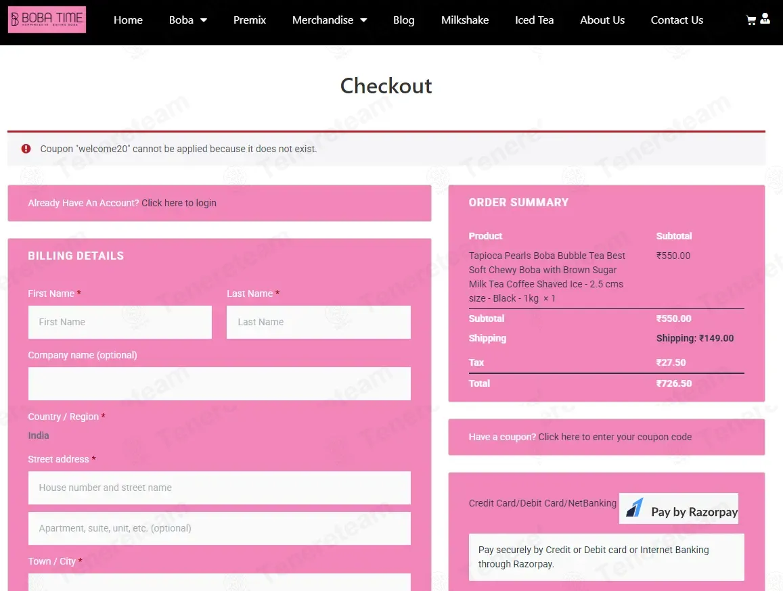Click the 'Credit Card/Debit Card/NetBanking' label

tap(542, 504)
